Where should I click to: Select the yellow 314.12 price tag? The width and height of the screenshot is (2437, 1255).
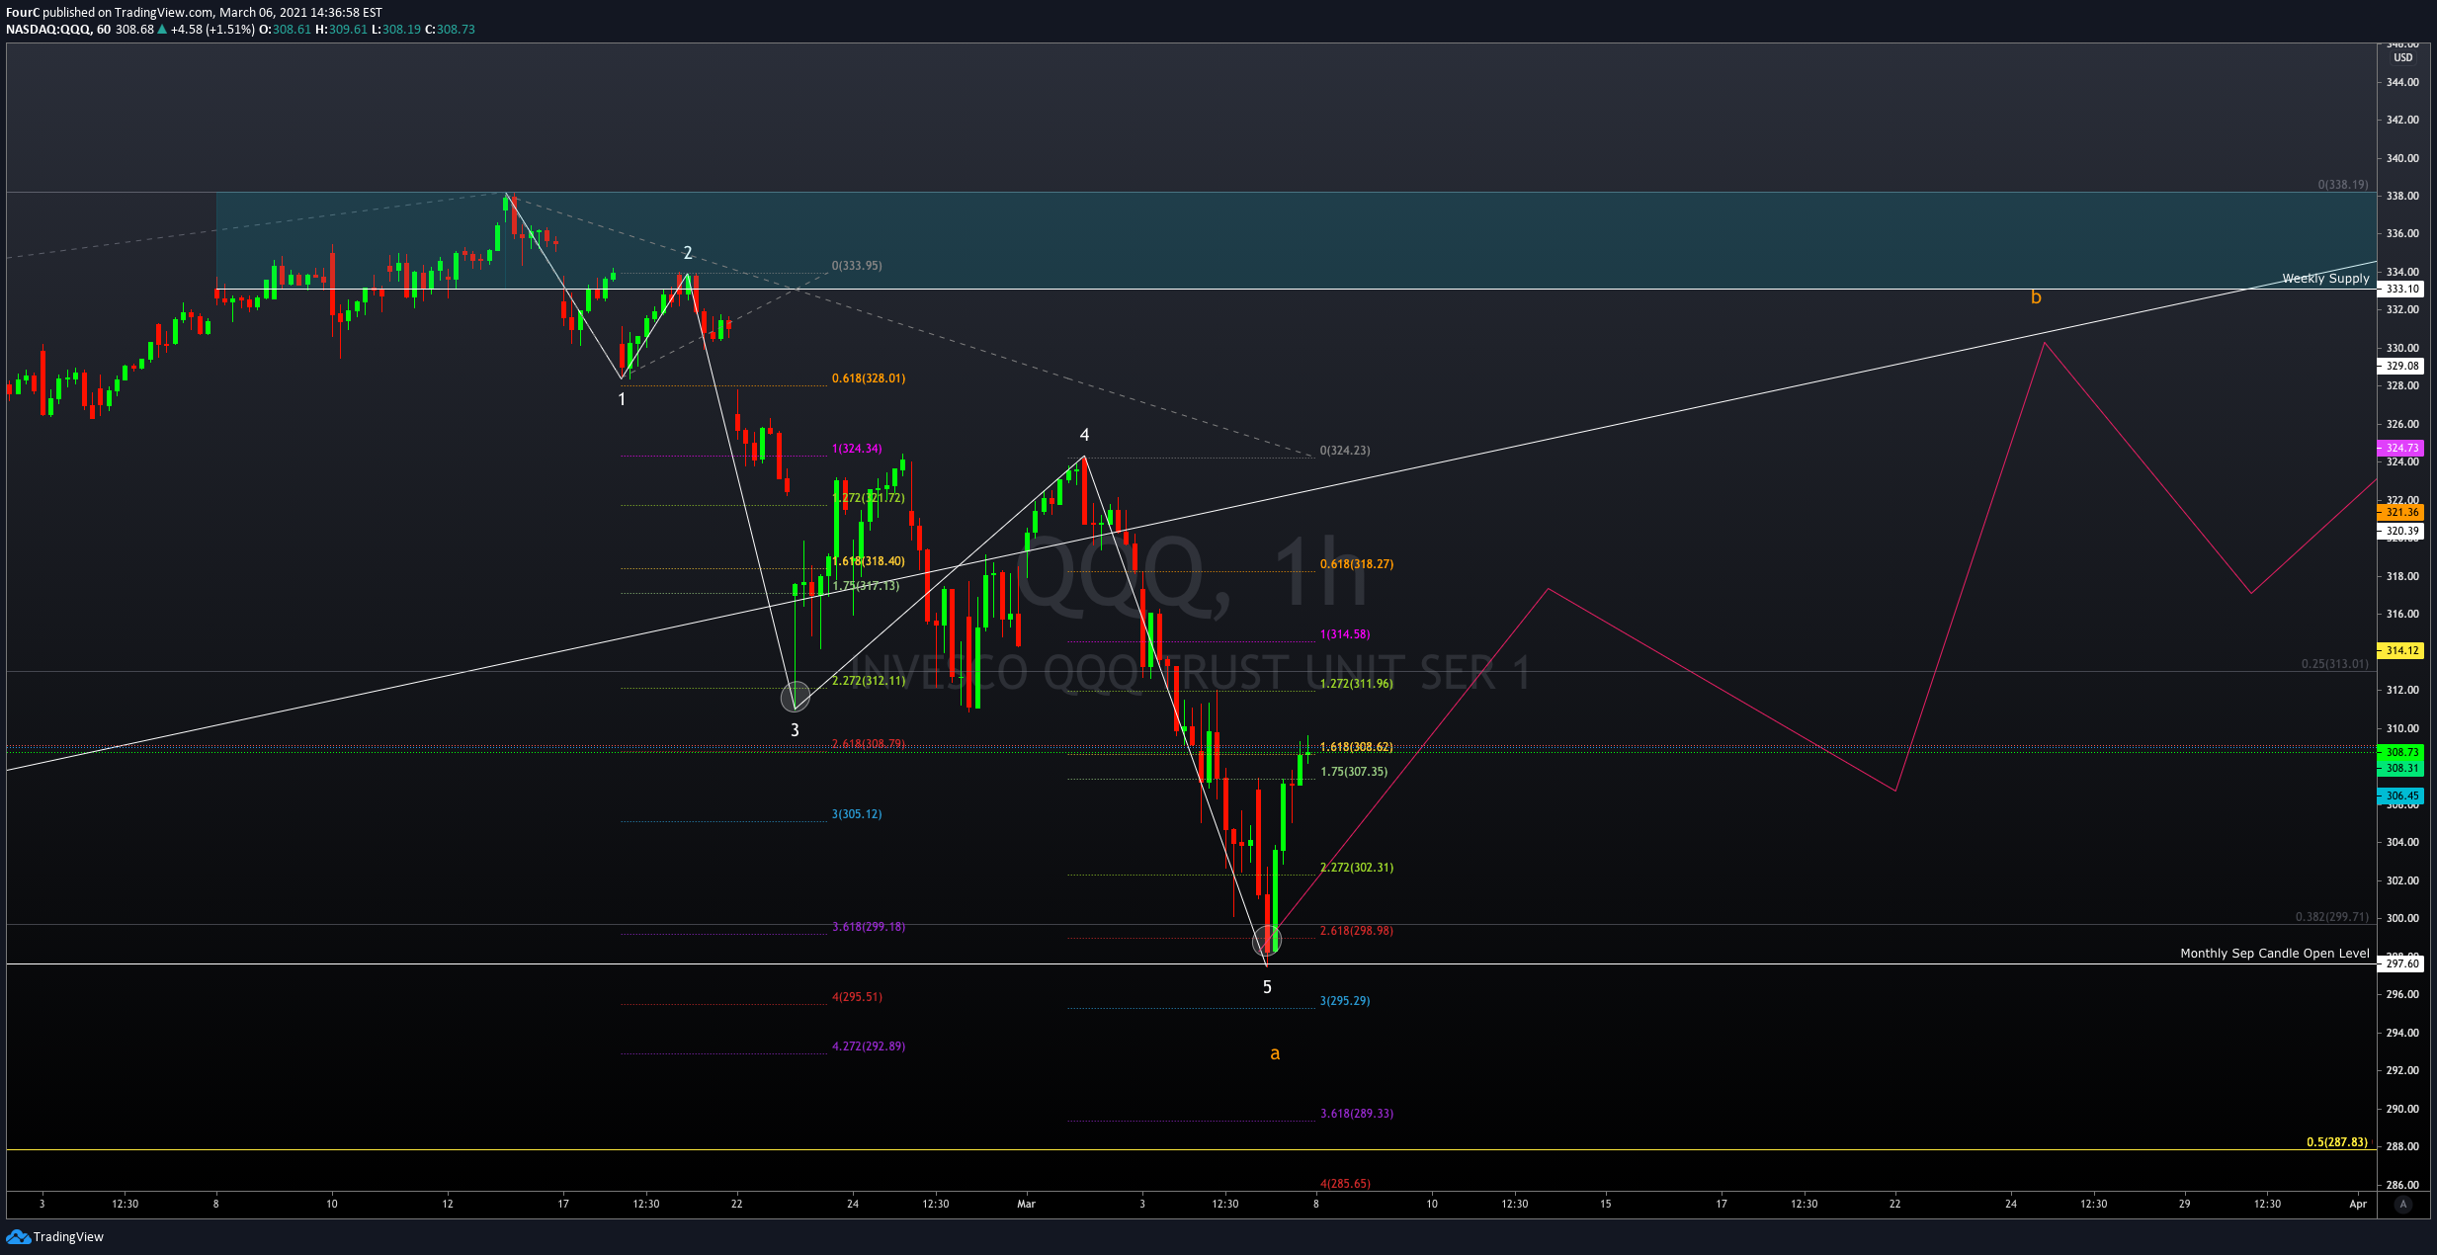pos(2400,650)
